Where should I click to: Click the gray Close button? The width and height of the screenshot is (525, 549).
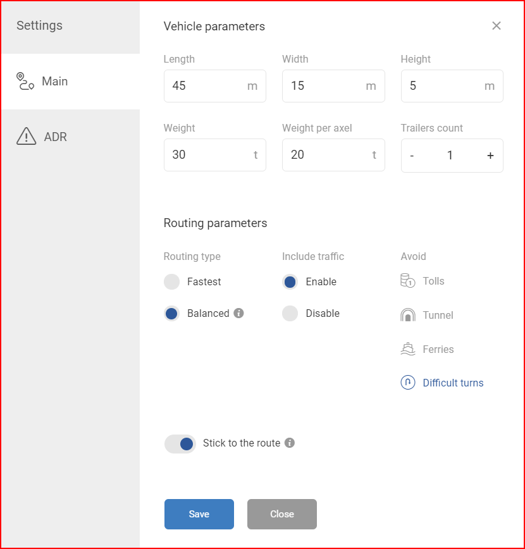282,514
